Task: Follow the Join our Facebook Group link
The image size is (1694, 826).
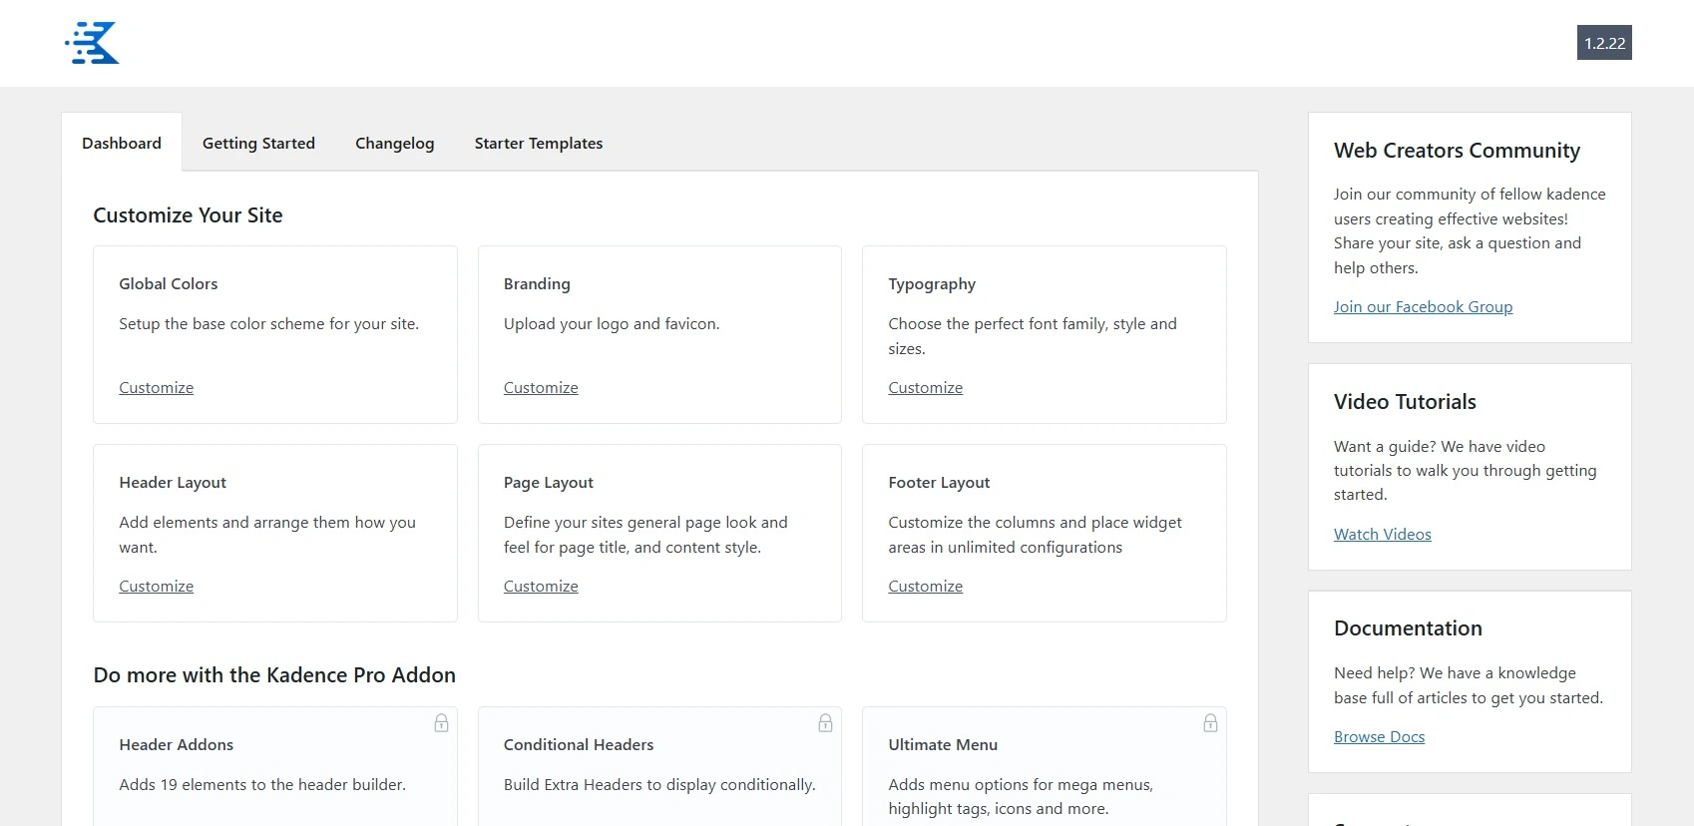Action: pos(1423,306)
